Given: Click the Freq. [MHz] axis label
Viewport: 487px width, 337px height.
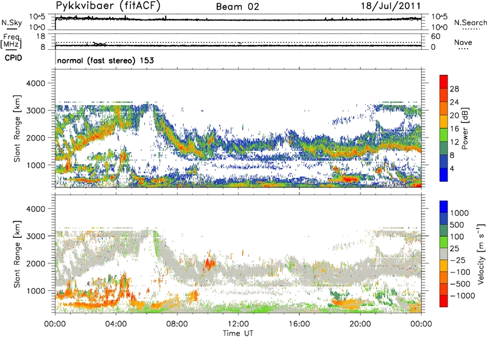Looking at the screenshot, I should click(11, 41).
